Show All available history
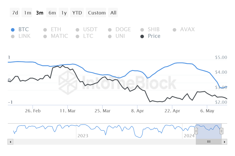 (113, 13)
